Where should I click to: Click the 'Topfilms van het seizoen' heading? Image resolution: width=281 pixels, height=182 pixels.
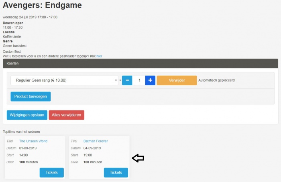click(x=21, y=132)
